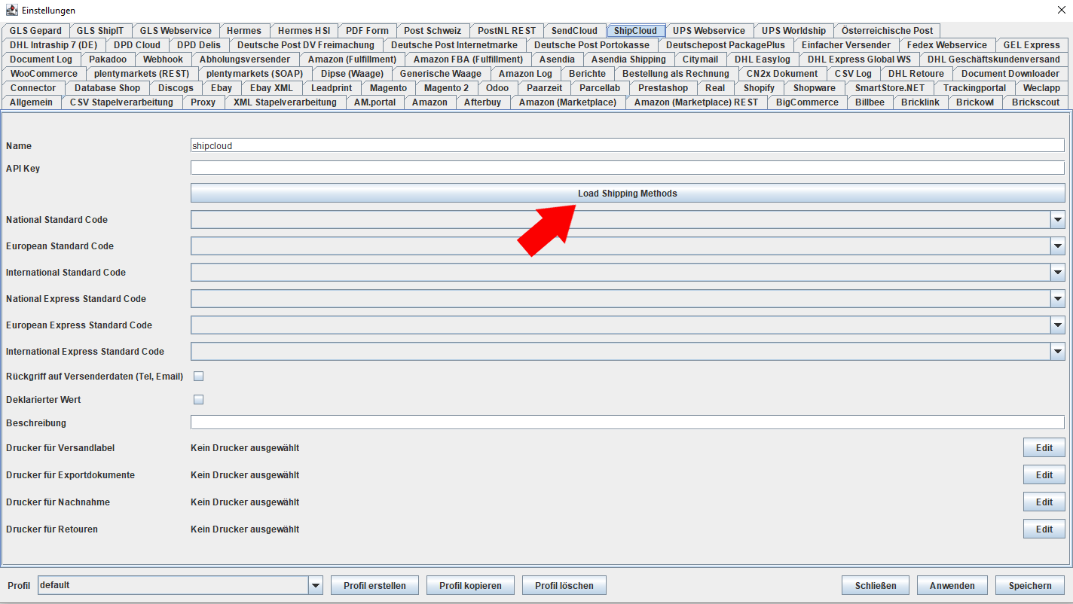Switch to Generische Waage tab

point(441,74)
